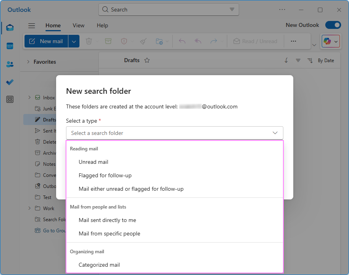Click the New mail button
The width and height of the screenshot is (349, 275).
[46, 41]
